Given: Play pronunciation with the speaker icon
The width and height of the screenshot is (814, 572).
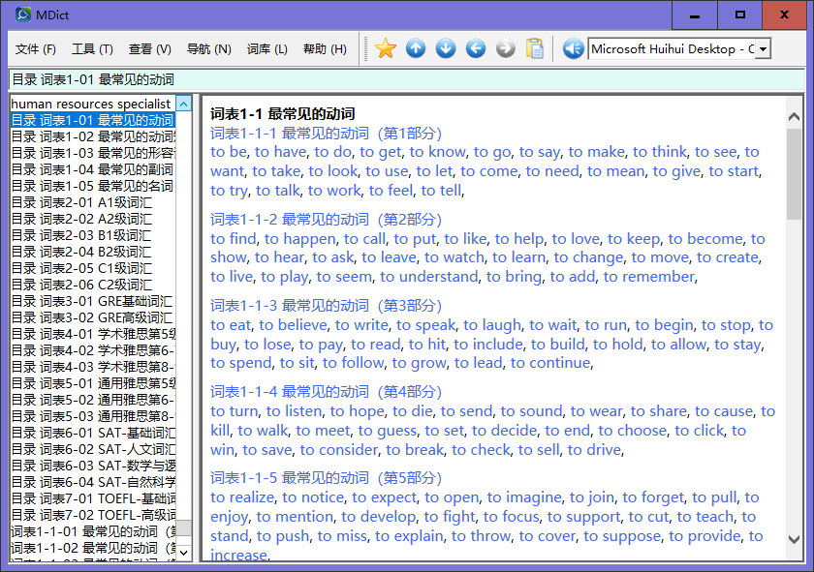Looking at the screenshot, I should click(573, 48).
